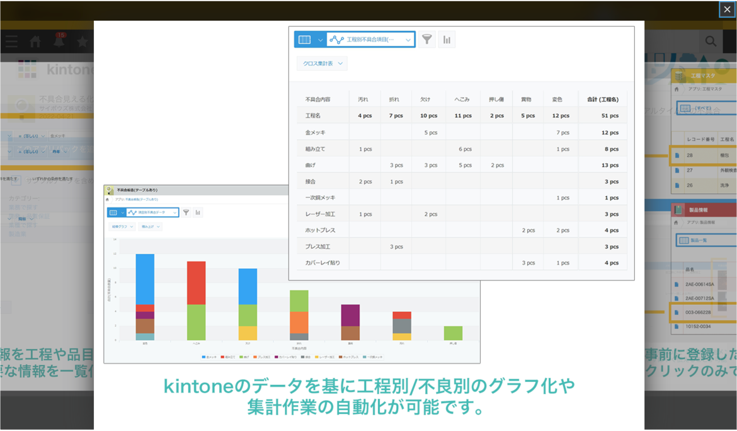Open the (すべて) view selector in 工程マスタ

(706, 108)
